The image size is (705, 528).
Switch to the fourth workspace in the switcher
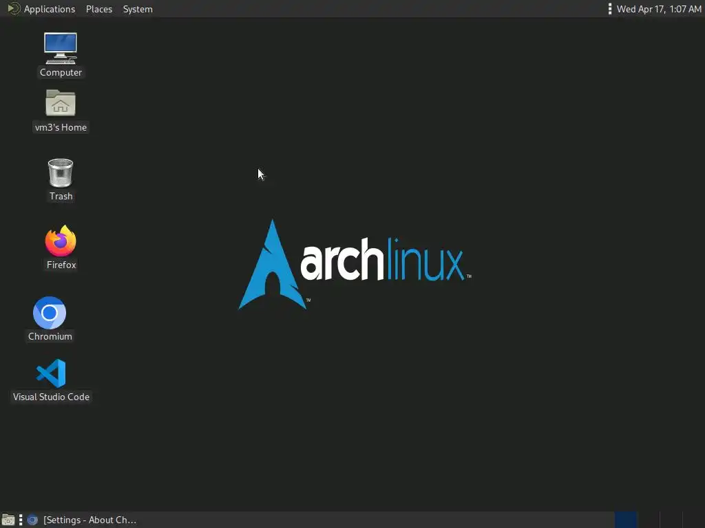coord(693,520)
